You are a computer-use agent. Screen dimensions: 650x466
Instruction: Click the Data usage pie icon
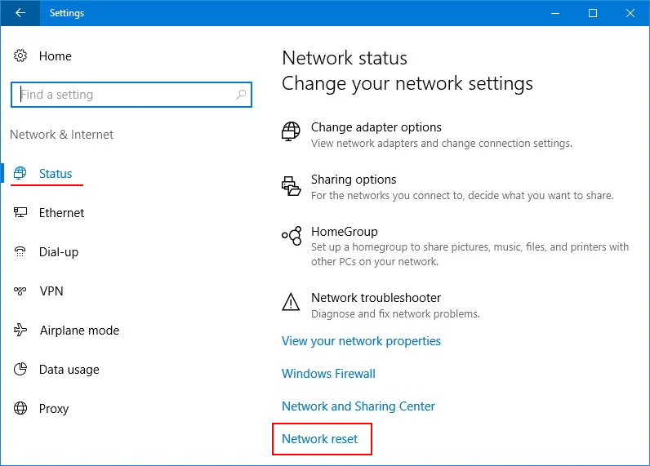point(20,370)
